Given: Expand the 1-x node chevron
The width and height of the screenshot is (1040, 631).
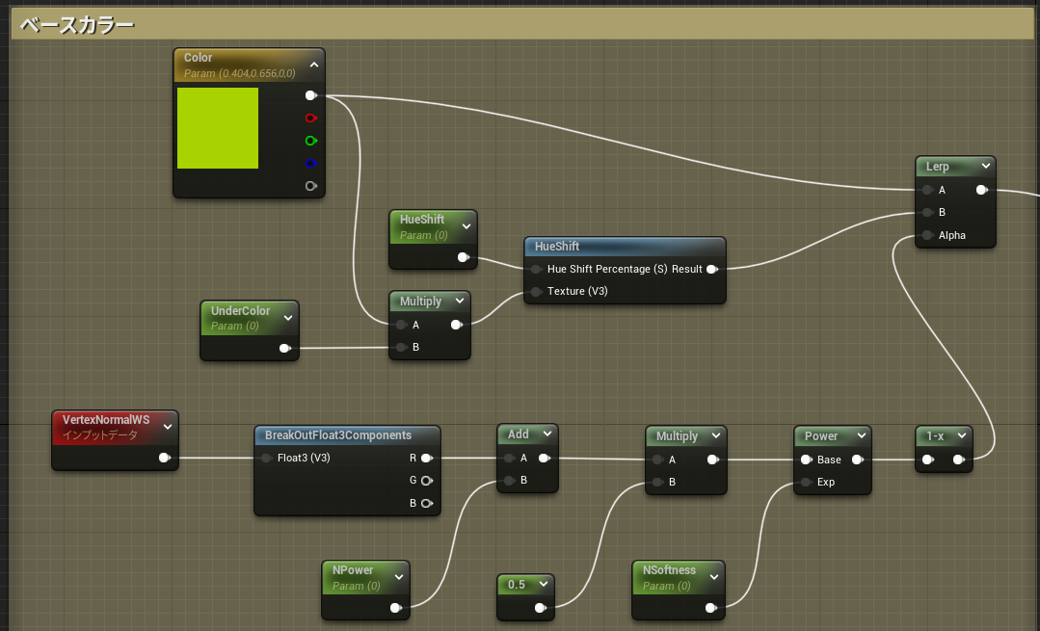Looking at the screenshot, I should (x=962, y=435).
